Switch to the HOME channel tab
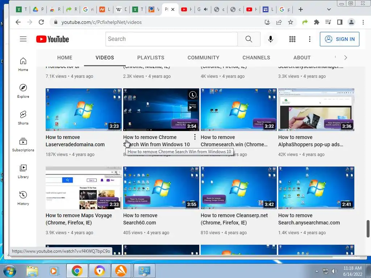This screenshot has height=278, width=371. point(64,58)
